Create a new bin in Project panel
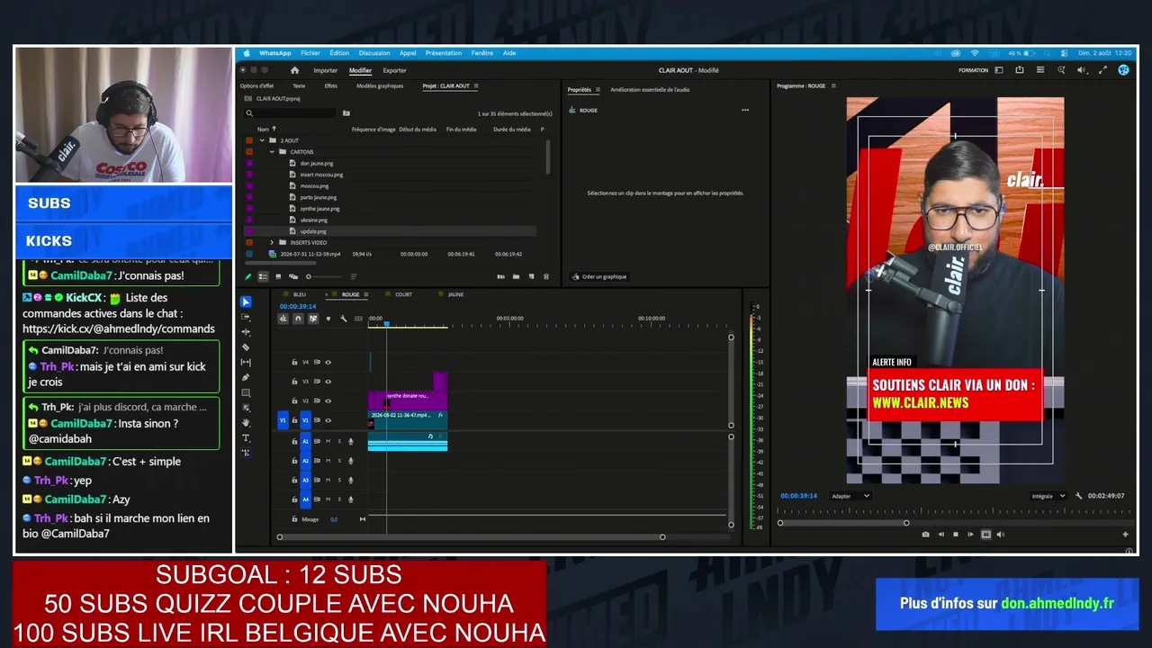Screen dimensions: 1152x648 pyautogui.click(x=516, y=276)
